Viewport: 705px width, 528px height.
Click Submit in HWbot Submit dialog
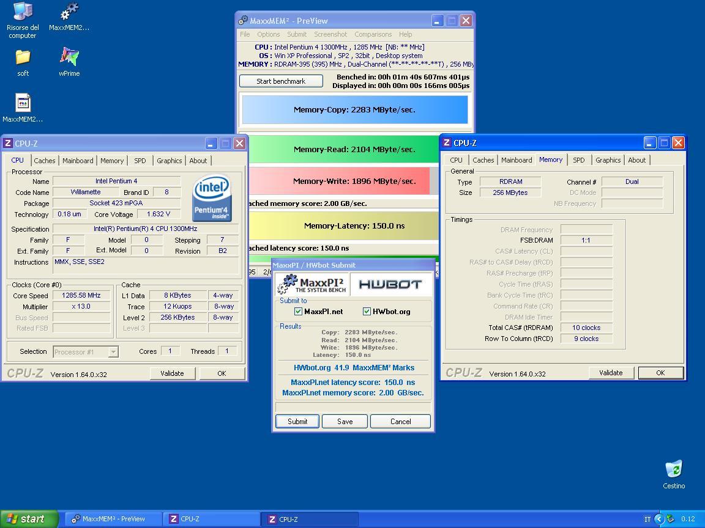point(297,422)
